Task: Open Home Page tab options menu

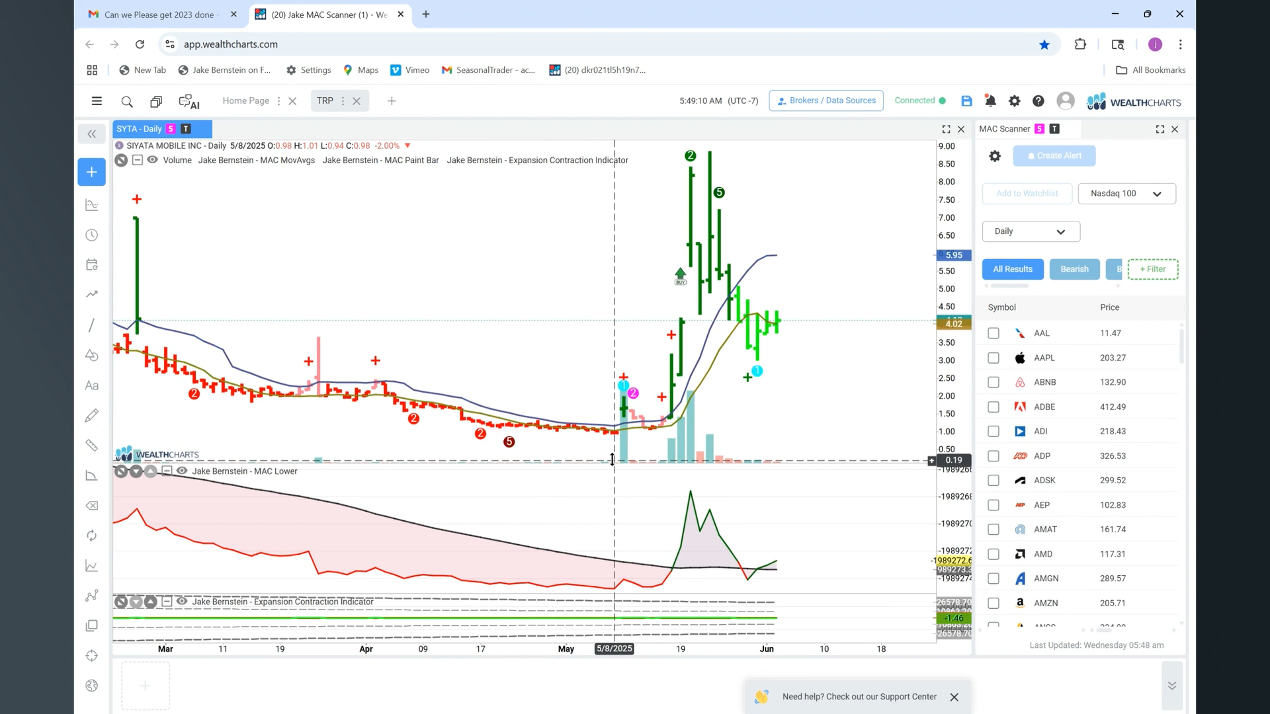Action: pos(278,101)
